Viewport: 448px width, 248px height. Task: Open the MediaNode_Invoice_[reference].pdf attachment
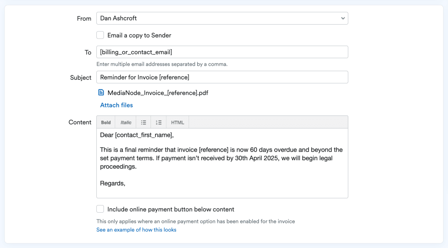coord(158,93)
